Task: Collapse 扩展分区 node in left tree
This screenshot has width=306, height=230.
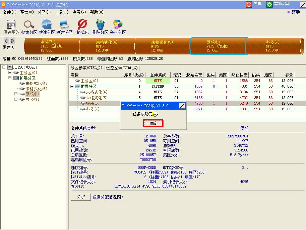Action: 10,78
